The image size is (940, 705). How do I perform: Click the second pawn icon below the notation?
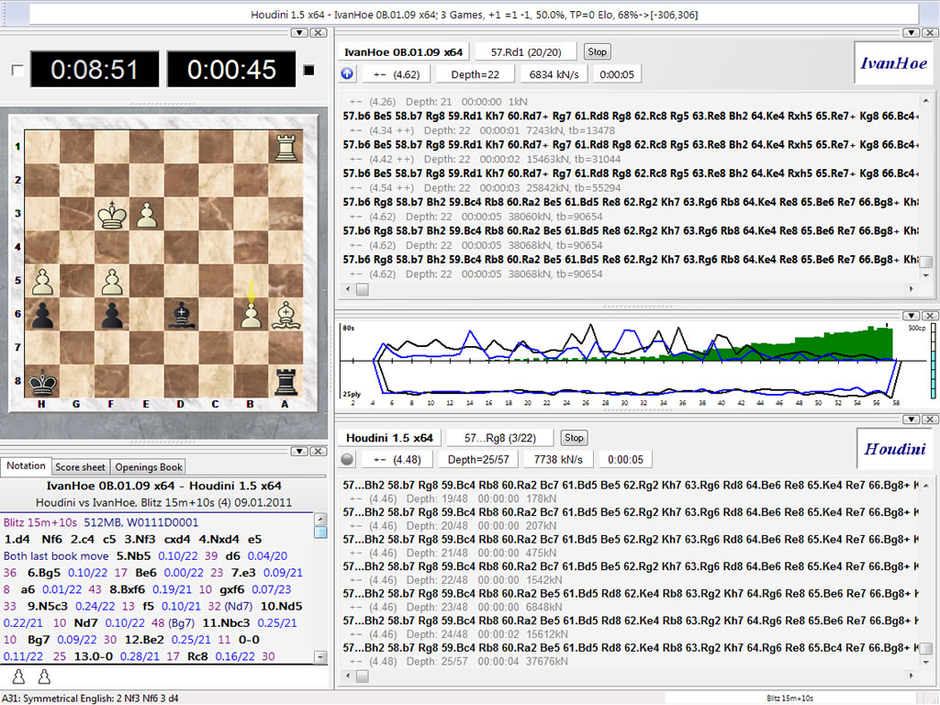pyautogui.click(x=44, y=677)
